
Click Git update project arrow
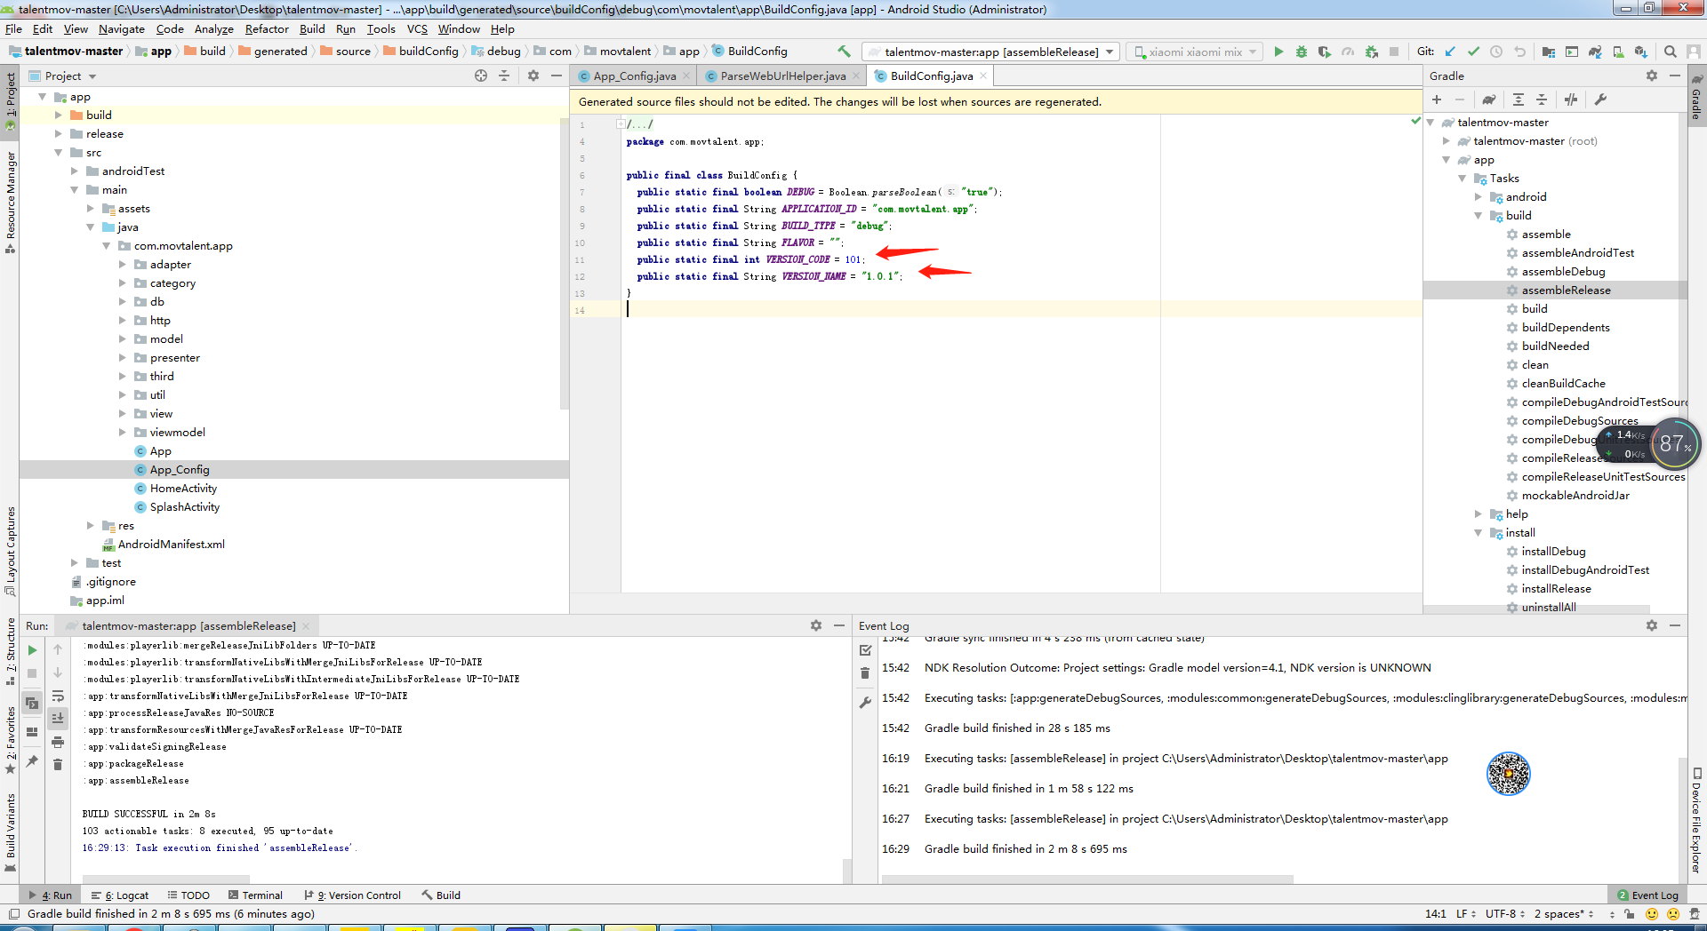[1450, 52]
